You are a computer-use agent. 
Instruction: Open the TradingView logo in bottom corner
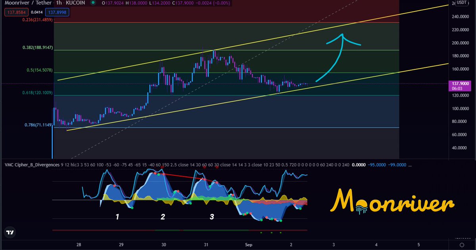point(10,233)
